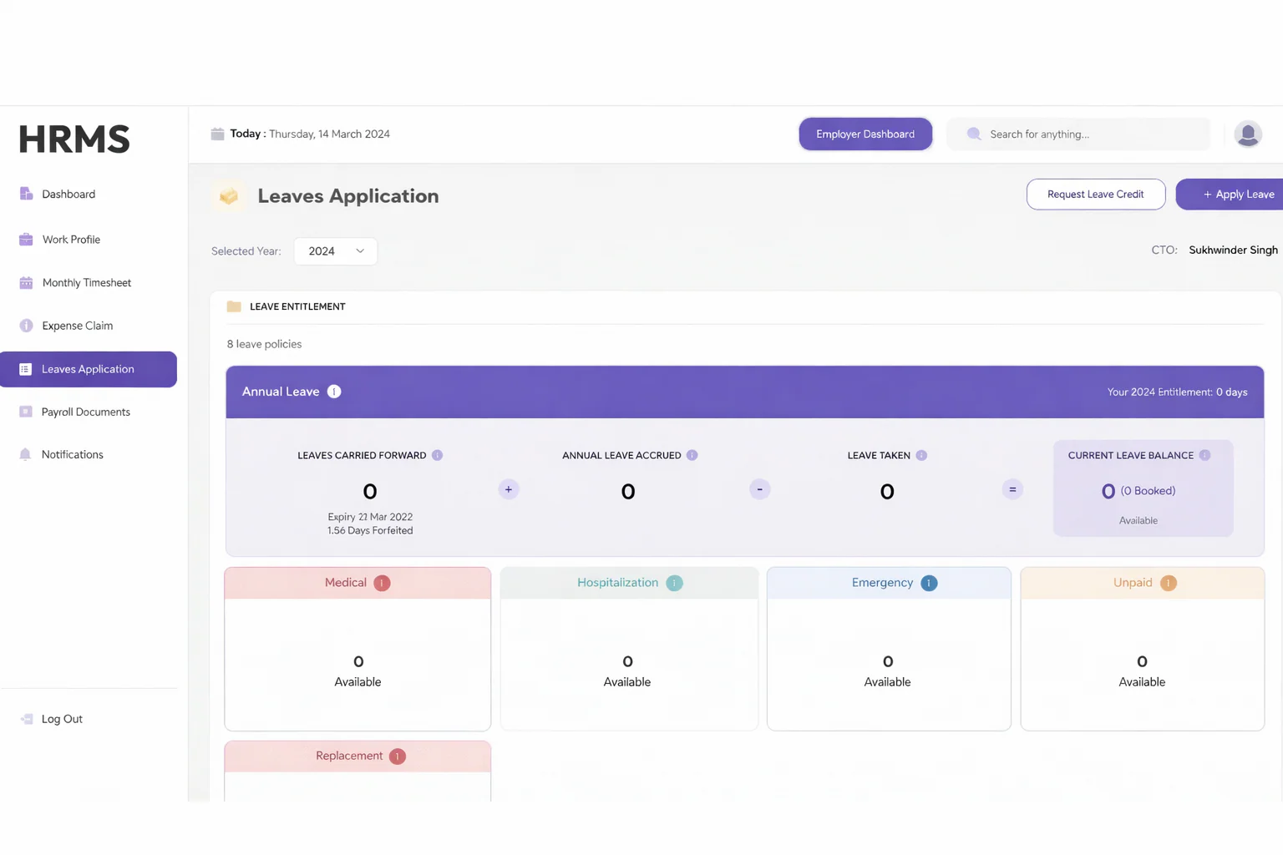Click the info icon beside Annual Leave
The image size is (1283, 855).
click(334, 392)
